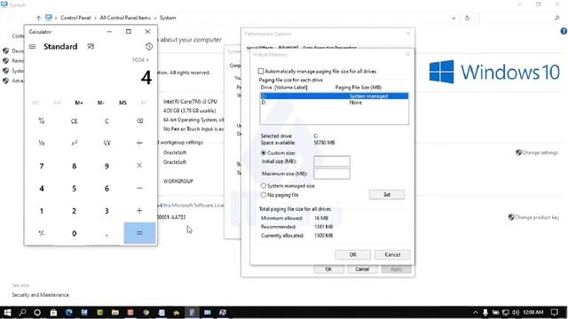This screenshot has width=568, height=319.
Task: Click the clock in the taskbar
Action: pyautogui.click(x=533, y=312)
